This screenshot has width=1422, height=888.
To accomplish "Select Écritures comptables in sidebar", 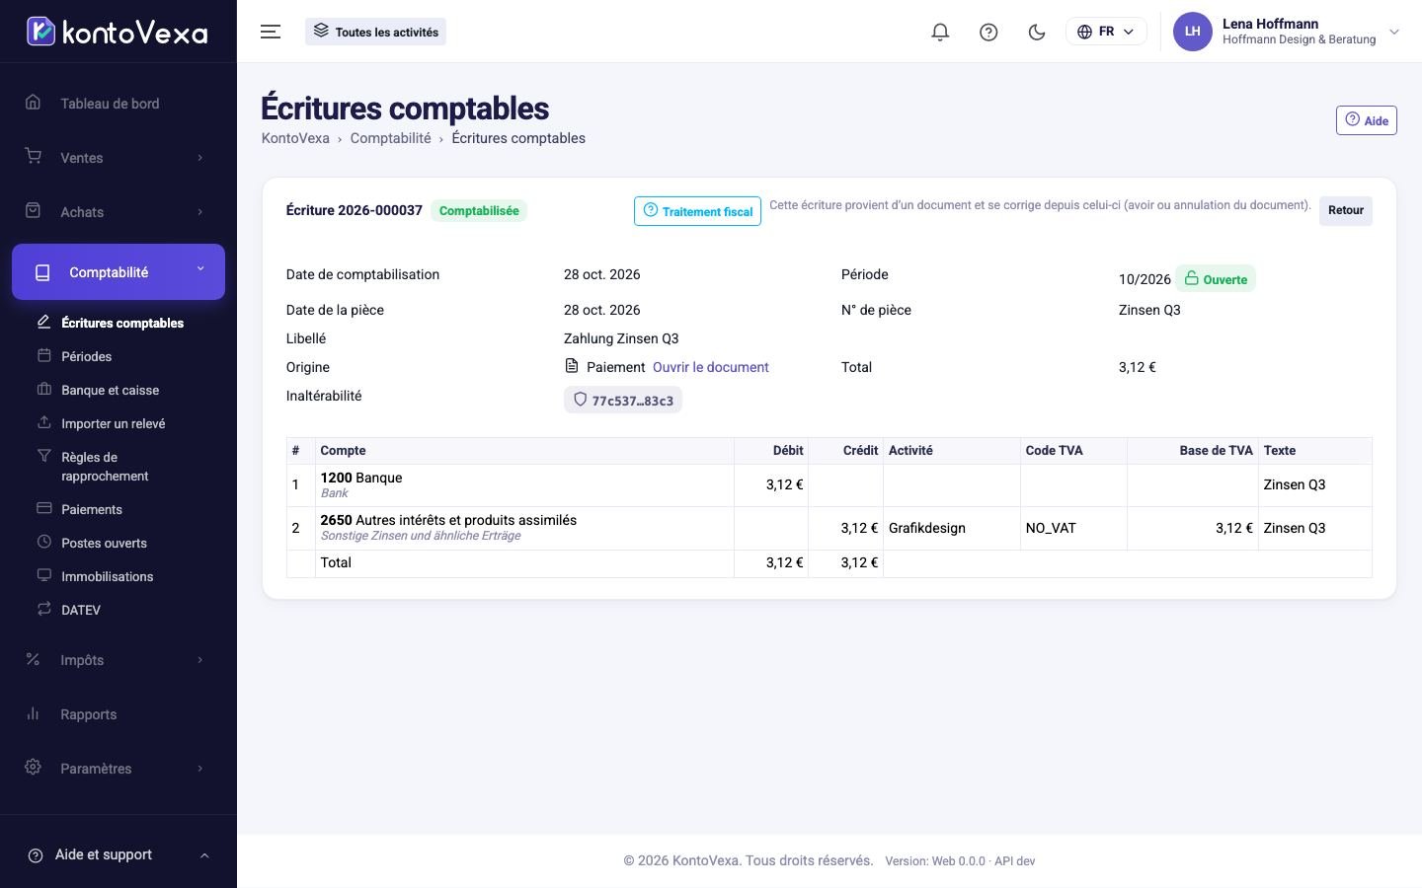I will [122, 323].
